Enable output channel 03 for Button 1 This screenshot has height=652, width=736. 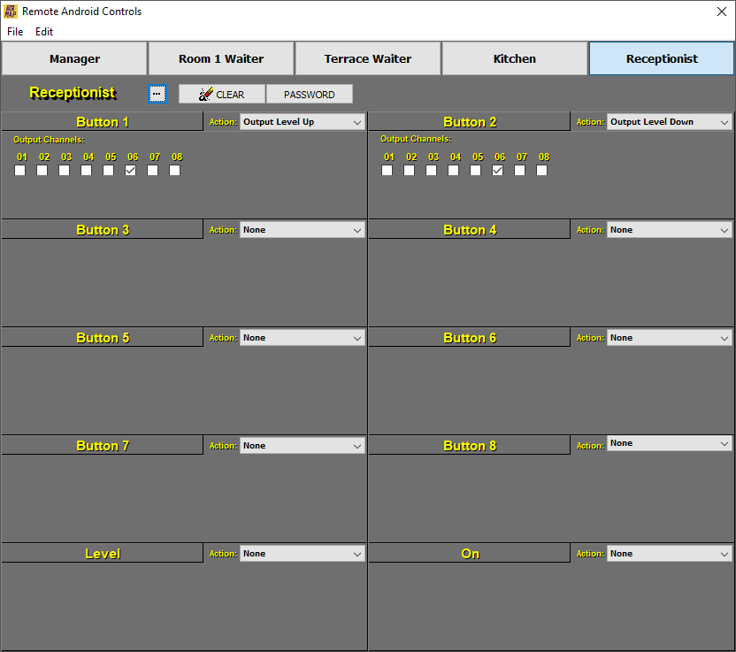(x=64, y=170)
